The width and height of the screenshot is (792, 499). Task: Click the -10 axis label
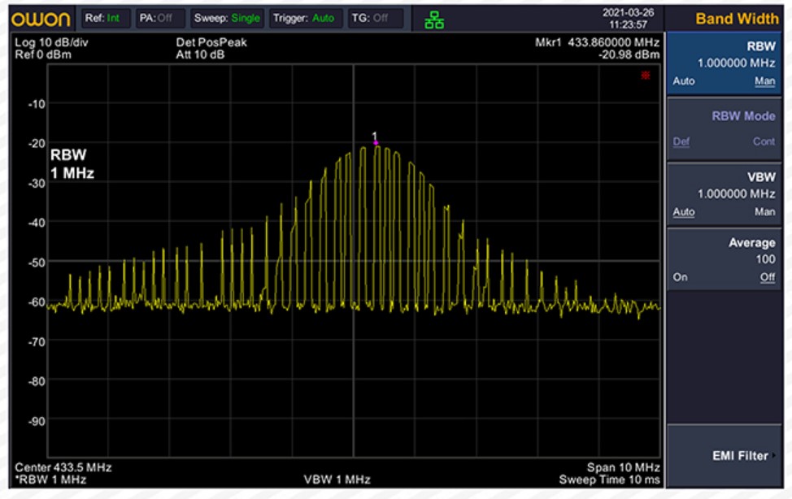point(37,104)
